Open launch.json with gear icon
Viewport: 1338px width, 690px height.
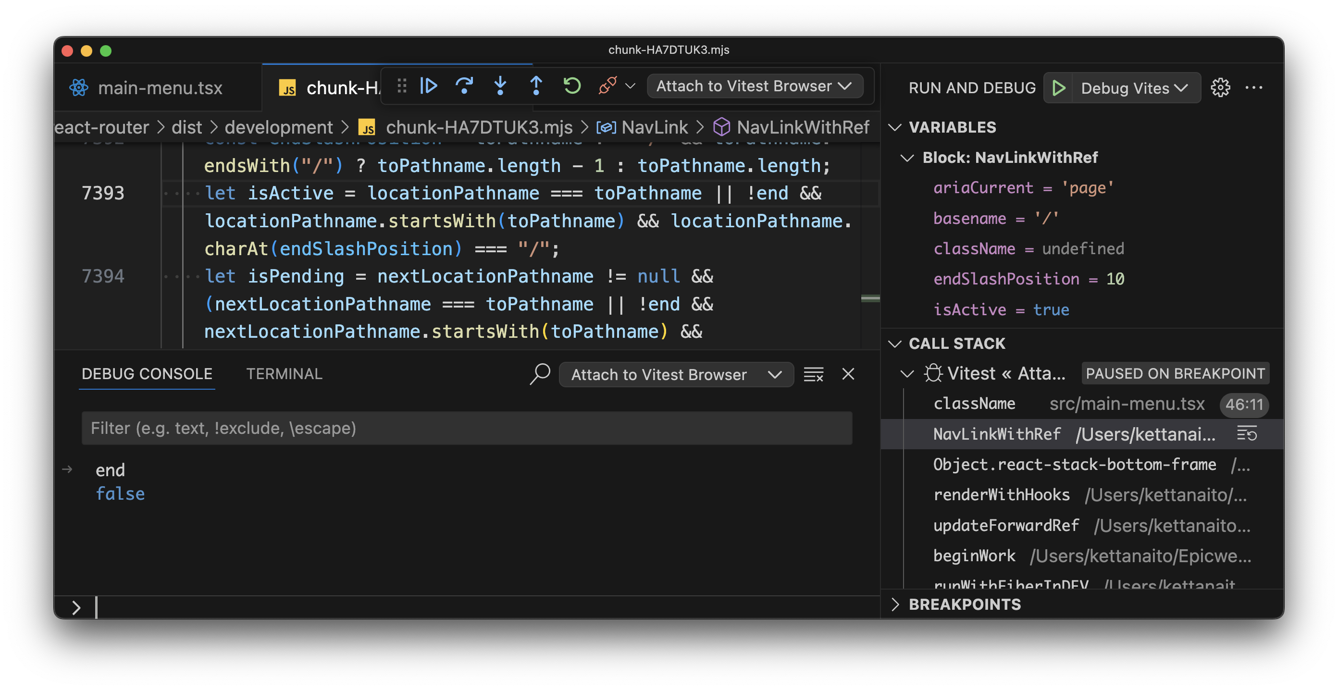1220,88
